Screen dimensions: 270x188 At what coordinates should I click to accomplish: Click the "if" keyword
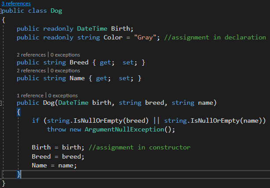(36, 121)
